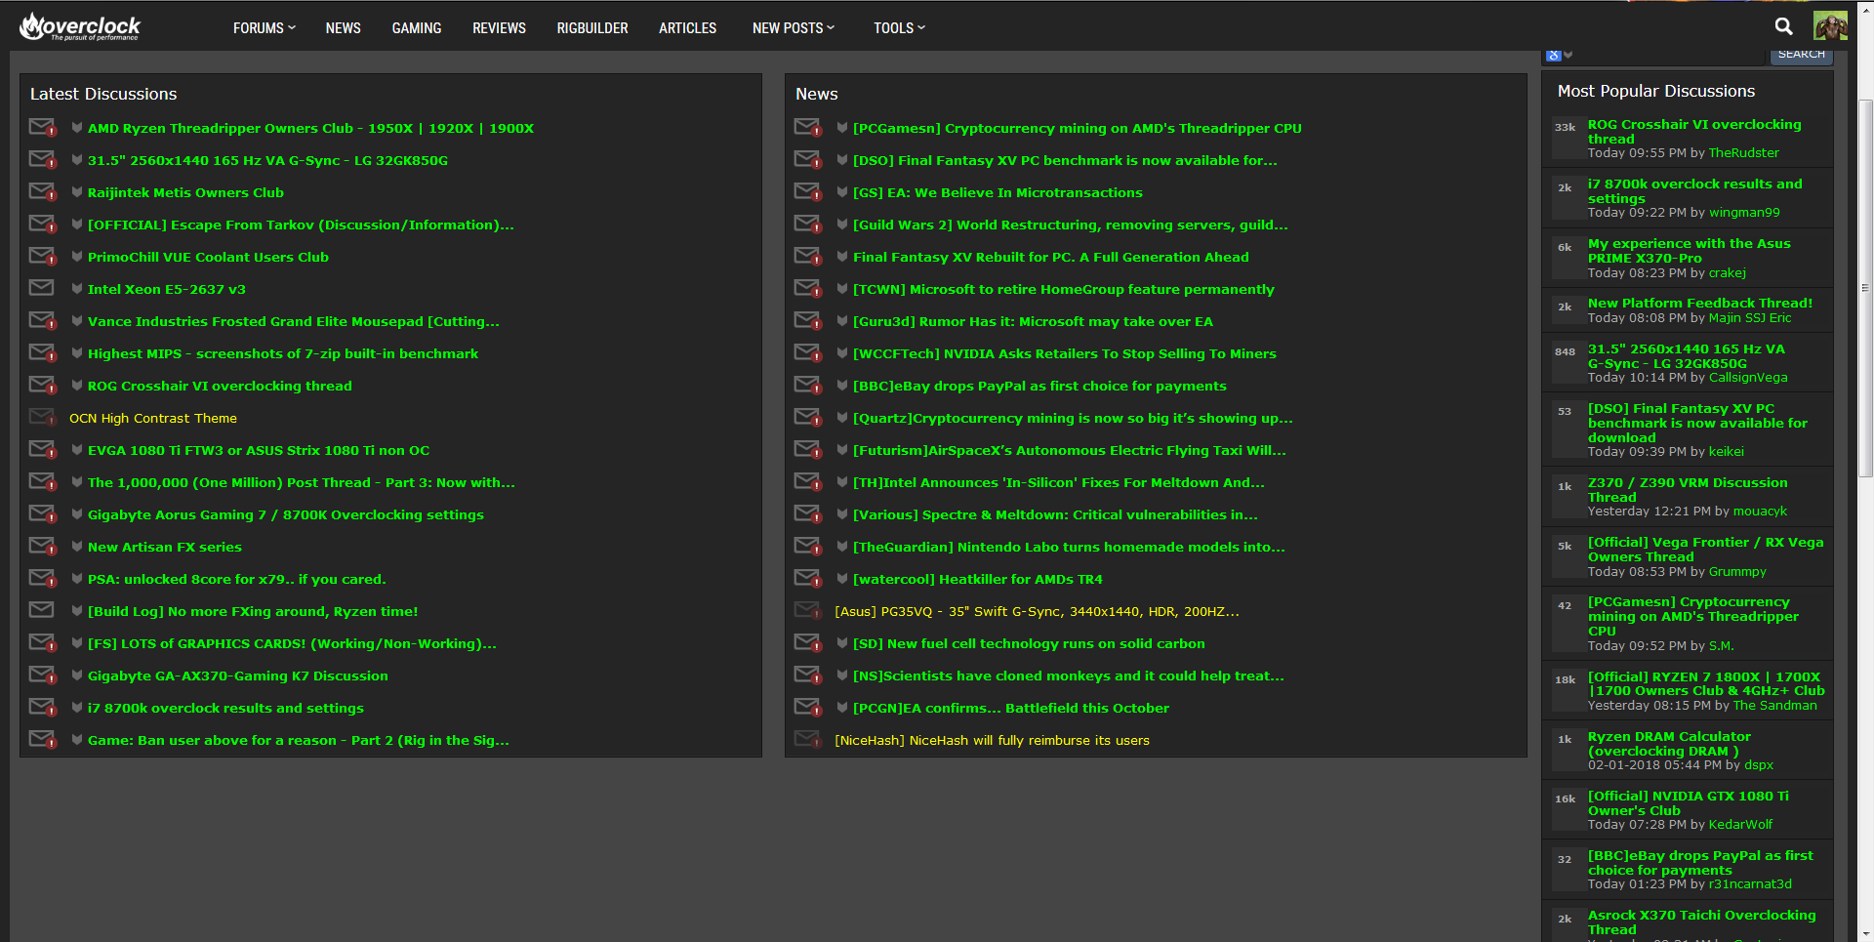Image resolution: width=1874 pixels, height=942 pixels.
Task: Click envelope icon beside [GS] EA Microtransactions news
Action: pos(807,191)
